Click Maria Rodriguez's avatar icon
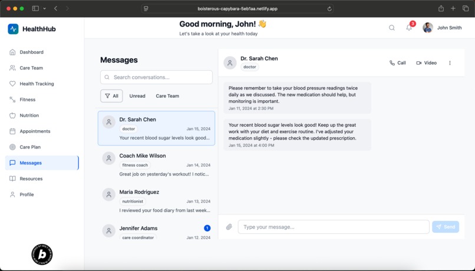 (109, 194)
